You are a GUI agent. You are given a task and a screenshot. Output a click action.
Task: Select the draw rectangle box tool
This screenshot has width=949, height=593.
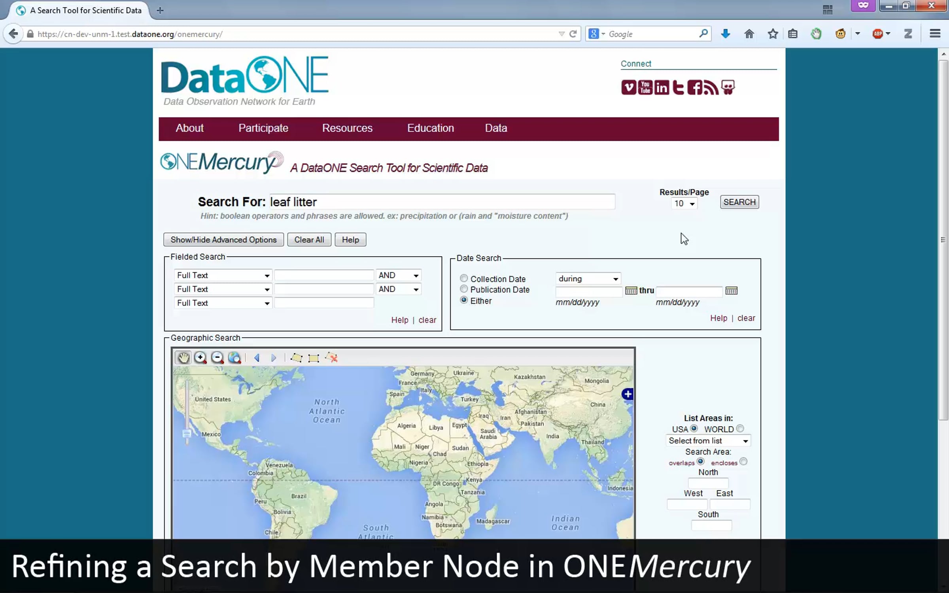click(314, 358)
